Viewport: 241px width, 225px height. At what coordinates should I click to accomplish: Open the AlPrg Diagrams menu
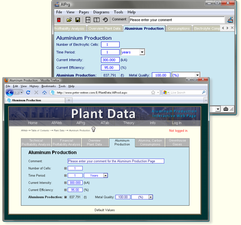(x=101, y=12)
